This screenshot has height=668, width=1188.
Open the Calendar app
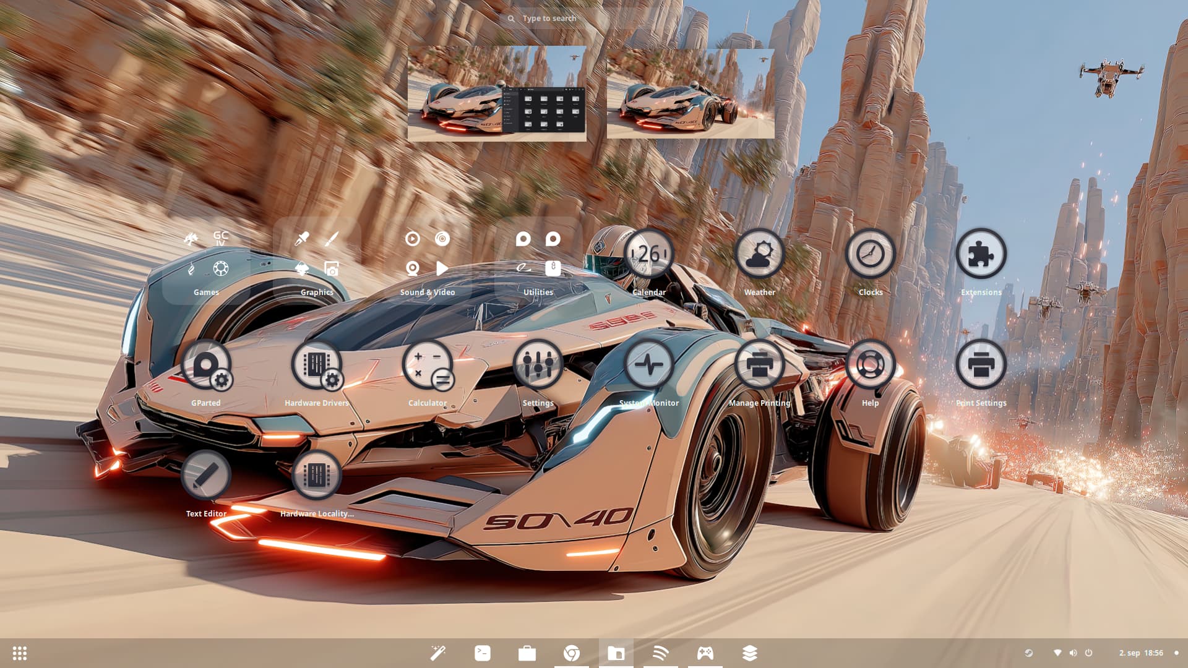(649, 254)
